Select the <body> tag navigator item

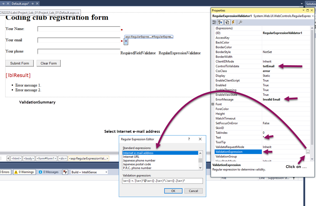pyautogui.click(x=29, y=159)
